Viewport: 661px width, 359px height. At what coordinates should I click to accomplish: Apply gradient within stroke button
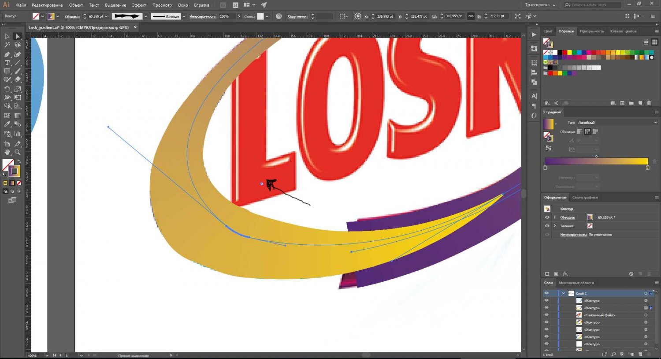(x=580, y=131)
